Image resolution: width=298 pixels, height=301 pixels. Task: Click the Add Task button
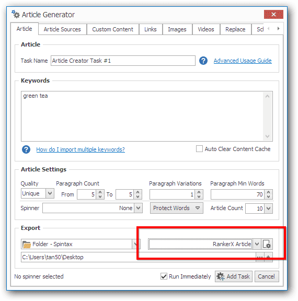click(x=234, y=276)
